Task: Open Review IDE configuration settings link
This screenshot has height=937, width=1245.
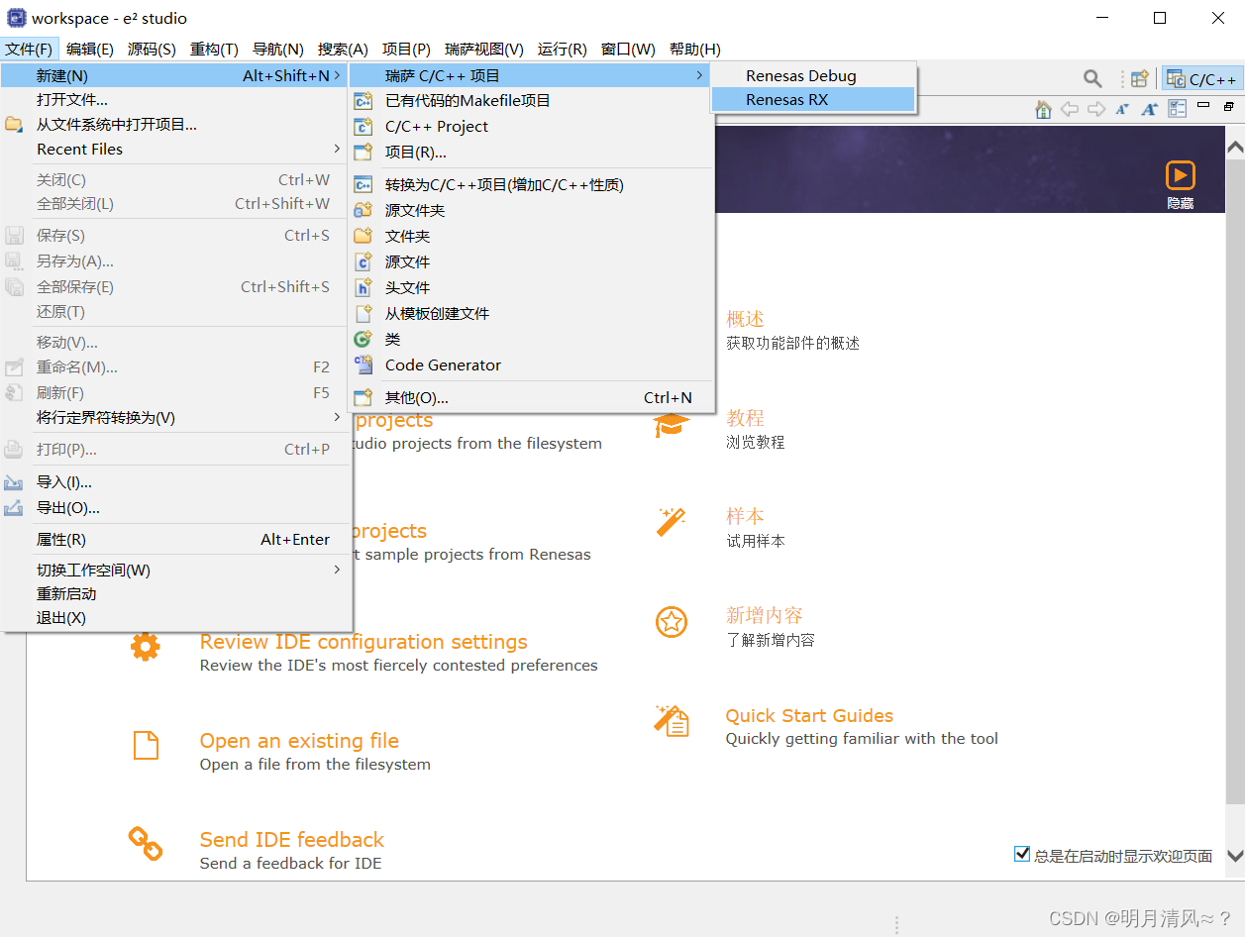Action: click(363, 642)
